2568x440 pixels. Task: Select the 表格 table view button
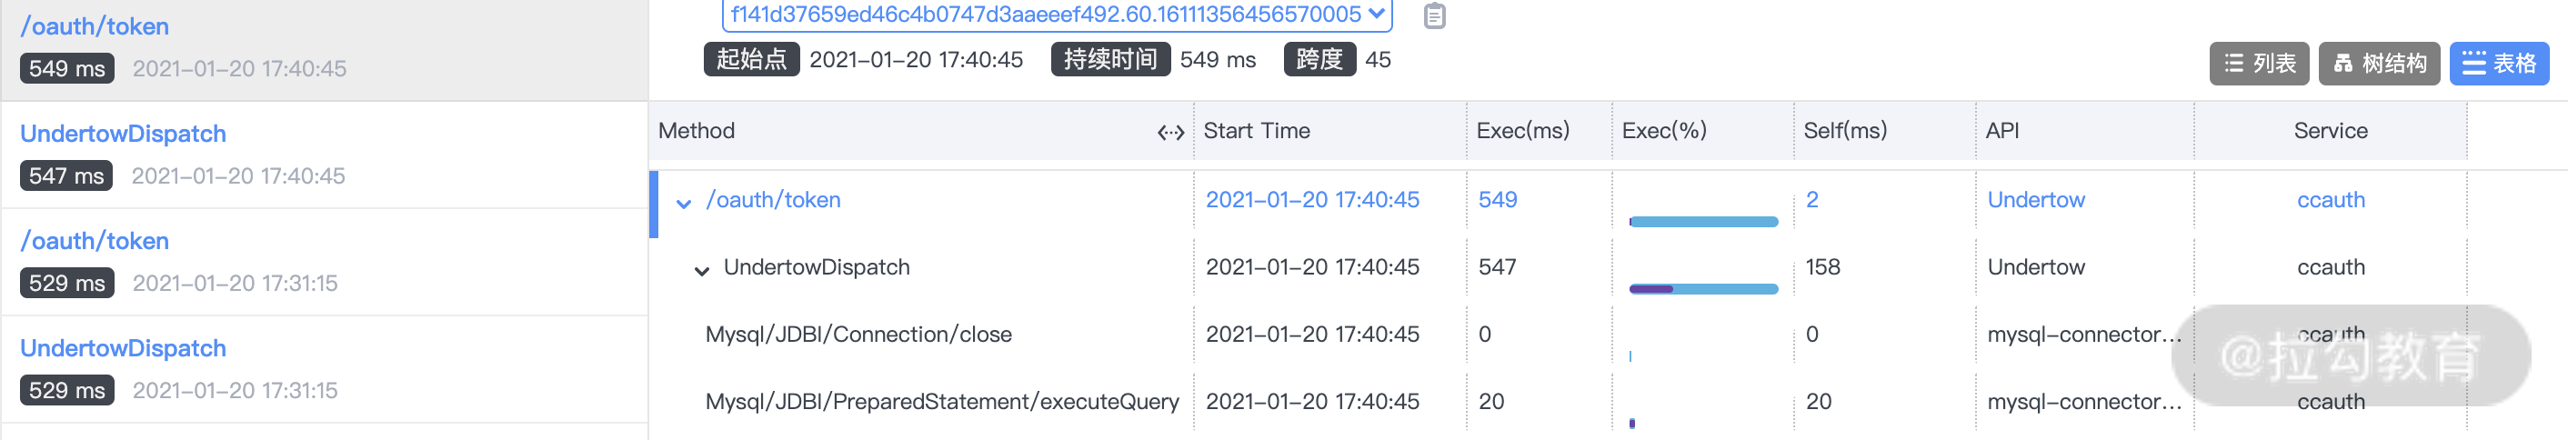point(2498,64)
